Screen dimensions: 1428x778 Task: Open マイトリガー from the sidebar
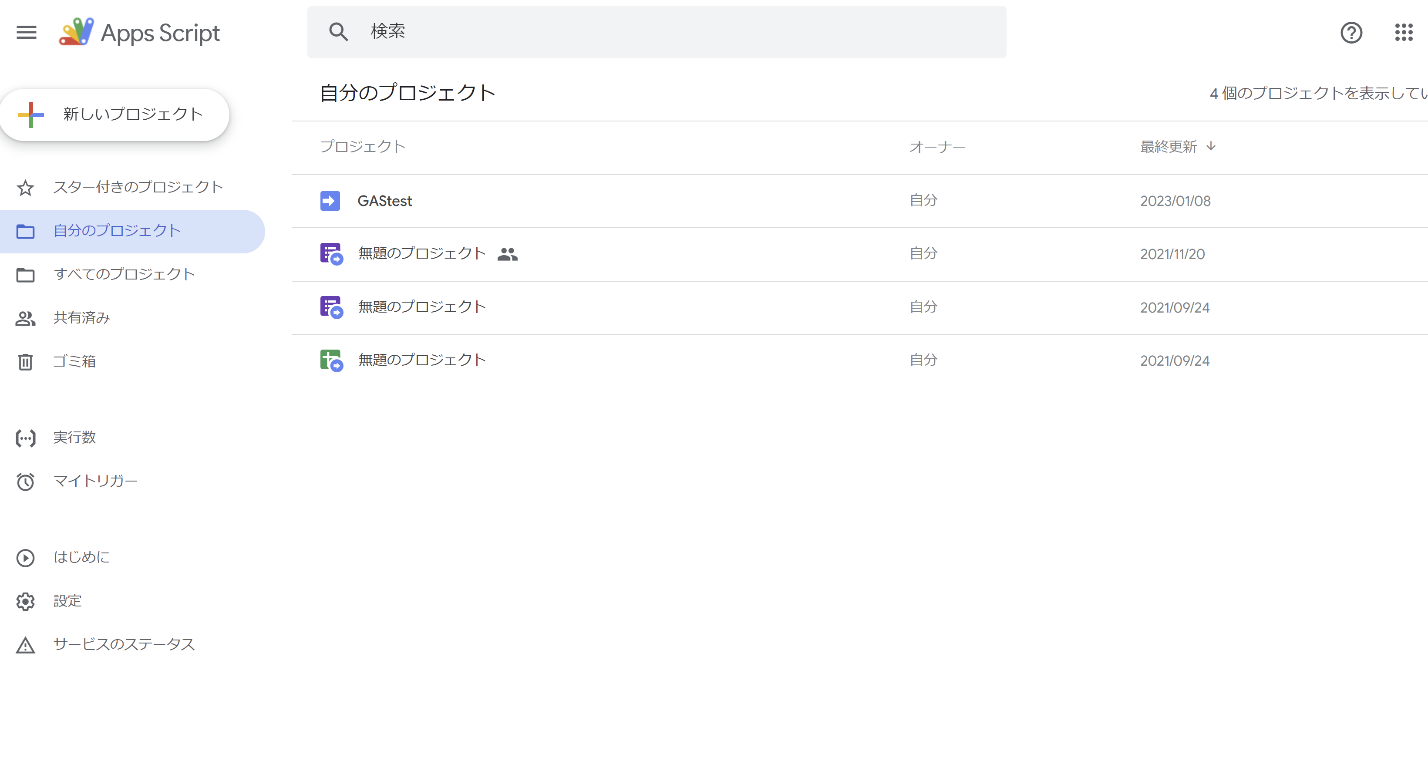(95, 481)
